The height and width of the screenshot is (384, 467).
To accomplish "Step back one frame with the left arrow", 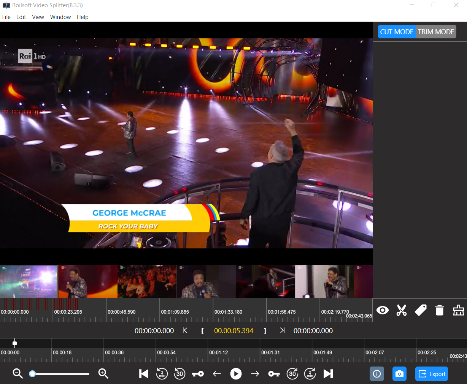I will tap(217, 374).
